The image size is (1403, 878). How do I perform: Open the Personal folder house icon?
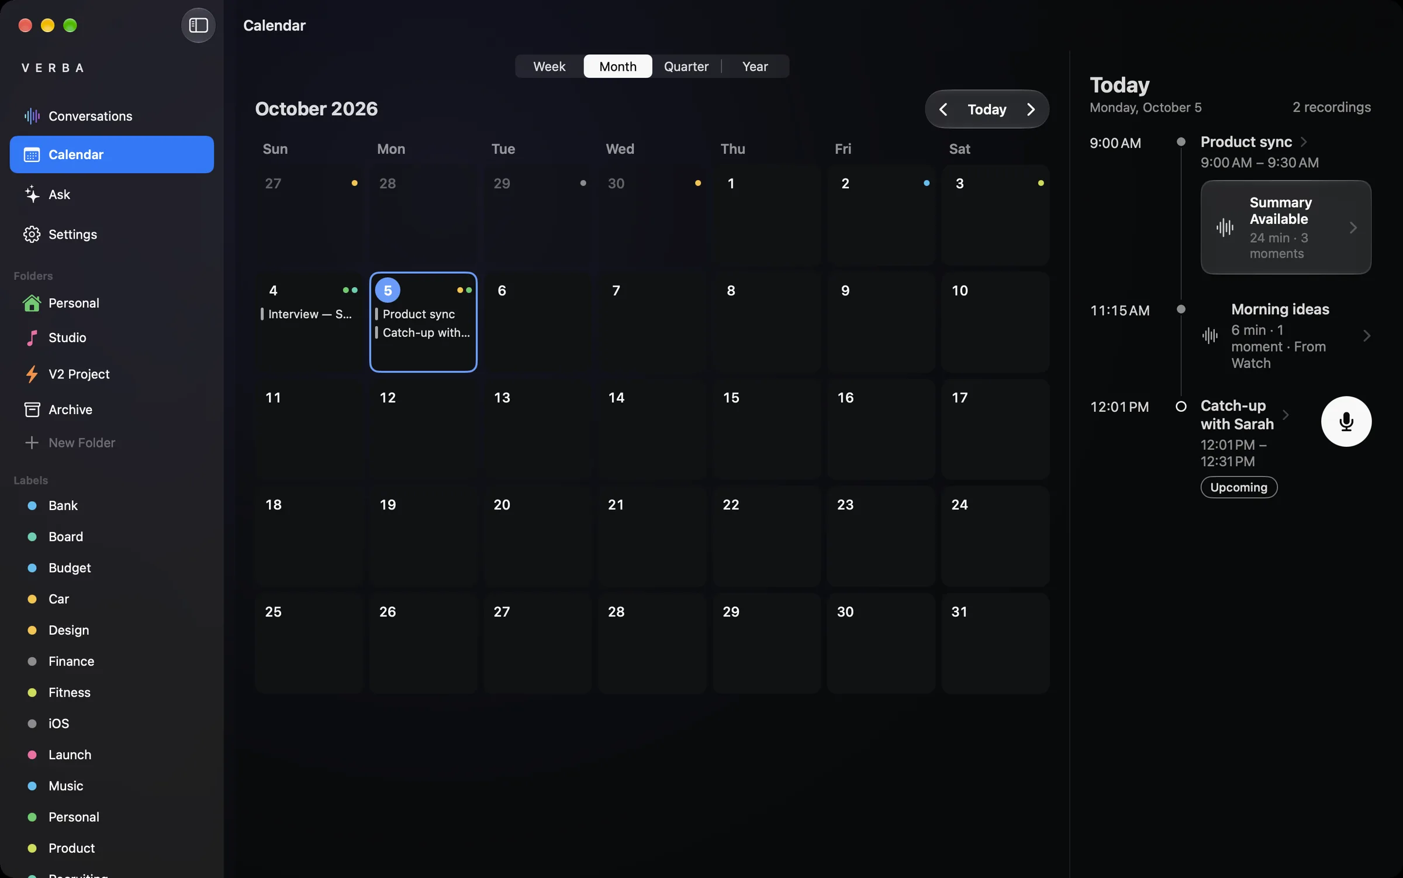click(32, 303)
